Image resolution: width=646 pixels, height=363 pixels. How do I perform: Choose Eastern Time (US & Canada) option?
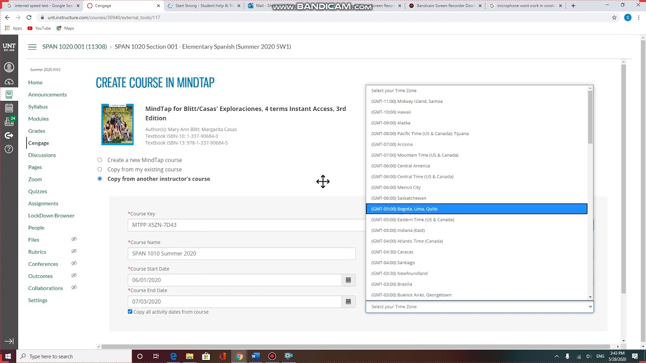pyautogui.click(x=476, y=219)
